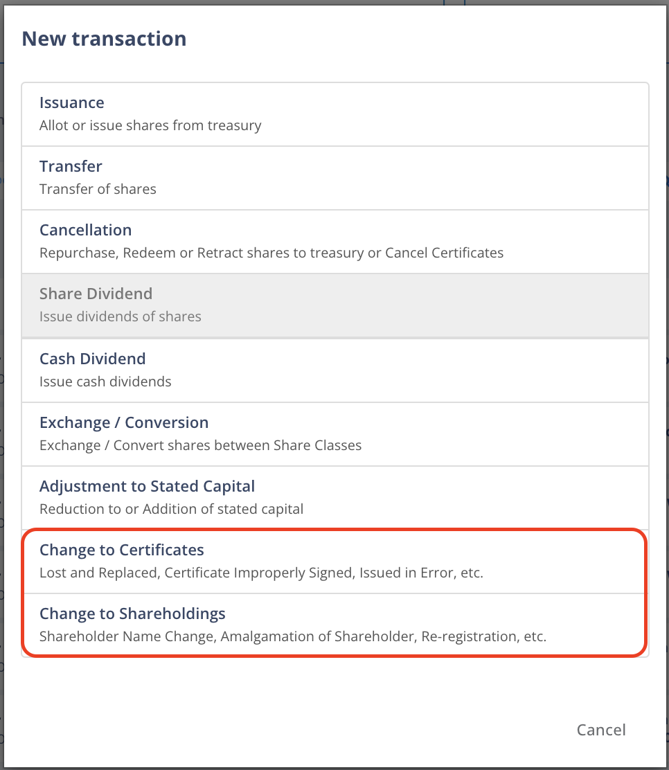
Task: Click 'Allot or issue shares from treasury' text
Action: [150, 126]
